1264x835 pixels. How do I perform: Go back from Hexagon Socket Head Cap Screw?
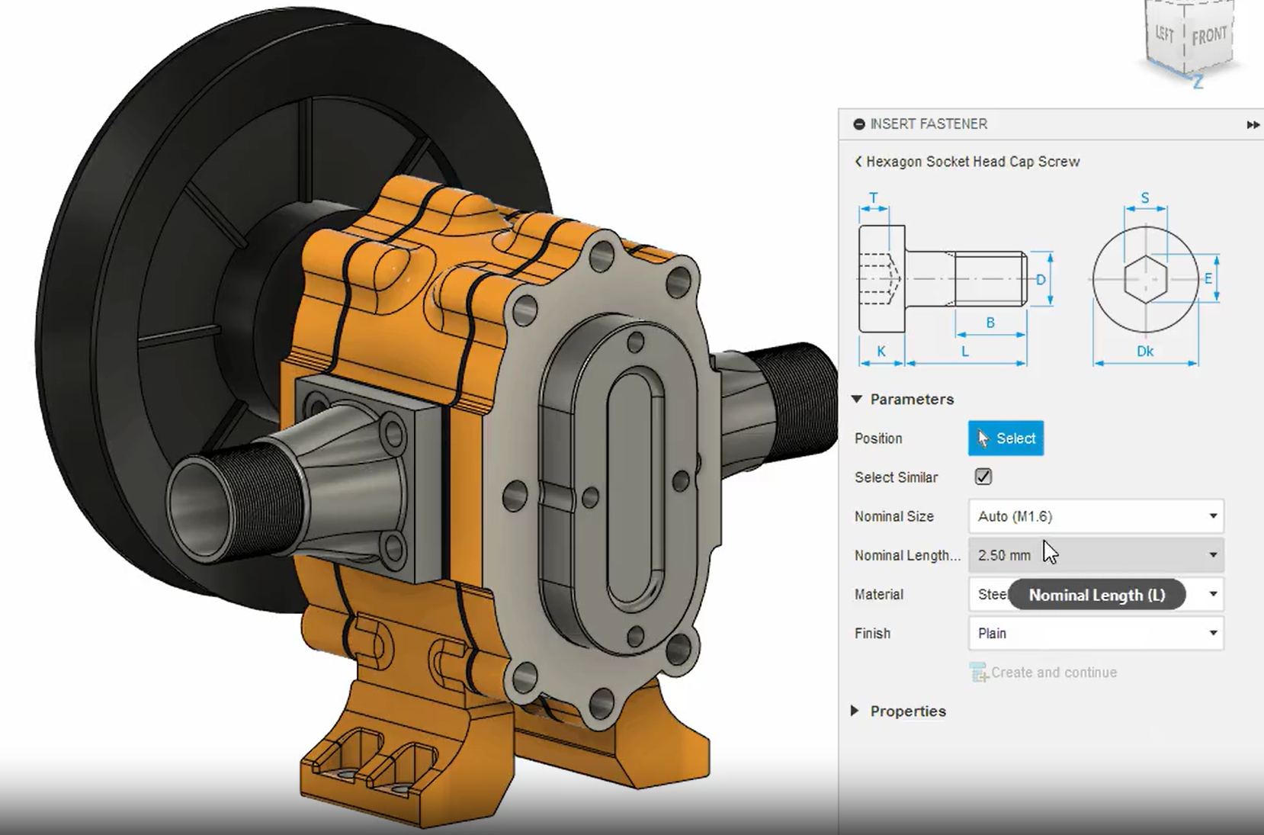(858, 162)
